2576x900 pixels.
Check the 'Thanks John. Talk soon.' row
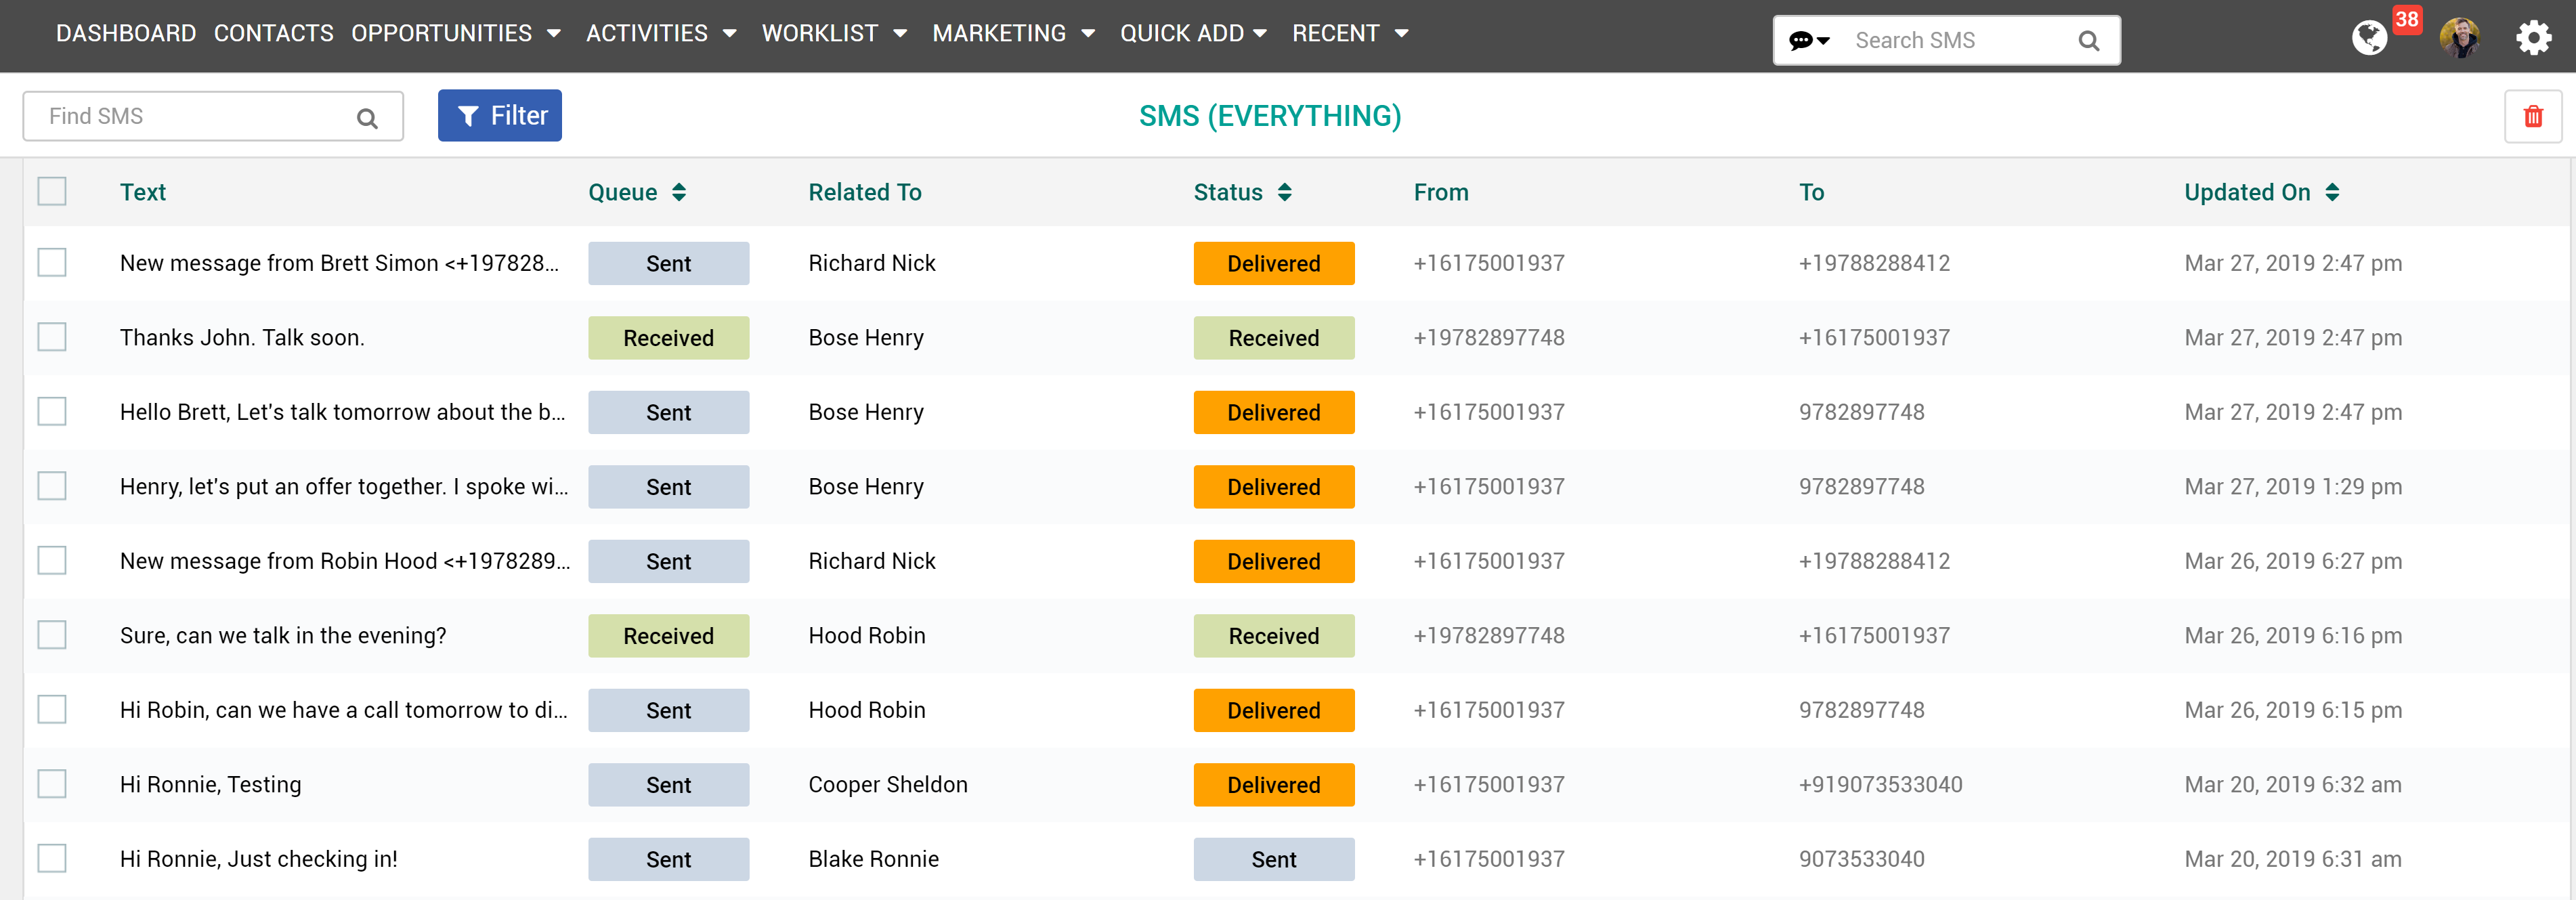click(52, 337)
